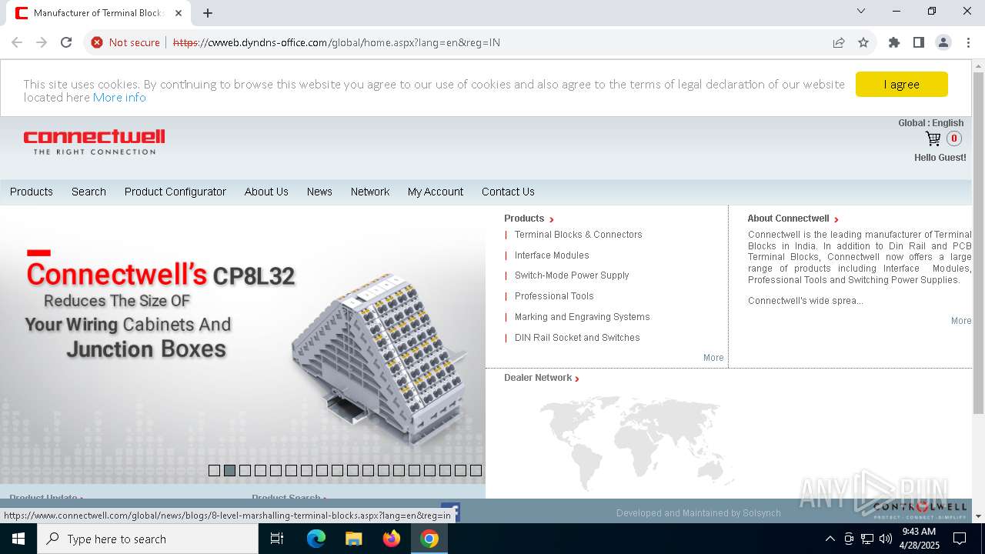
Task: Open Interface Modules link
Action: click(552, 255)
